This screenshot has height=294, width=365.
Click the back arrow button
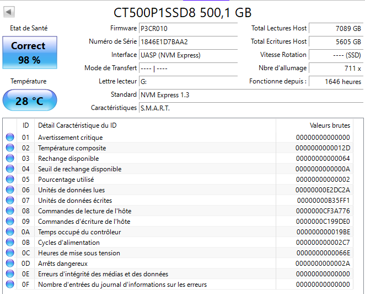(x=9, y=12)
